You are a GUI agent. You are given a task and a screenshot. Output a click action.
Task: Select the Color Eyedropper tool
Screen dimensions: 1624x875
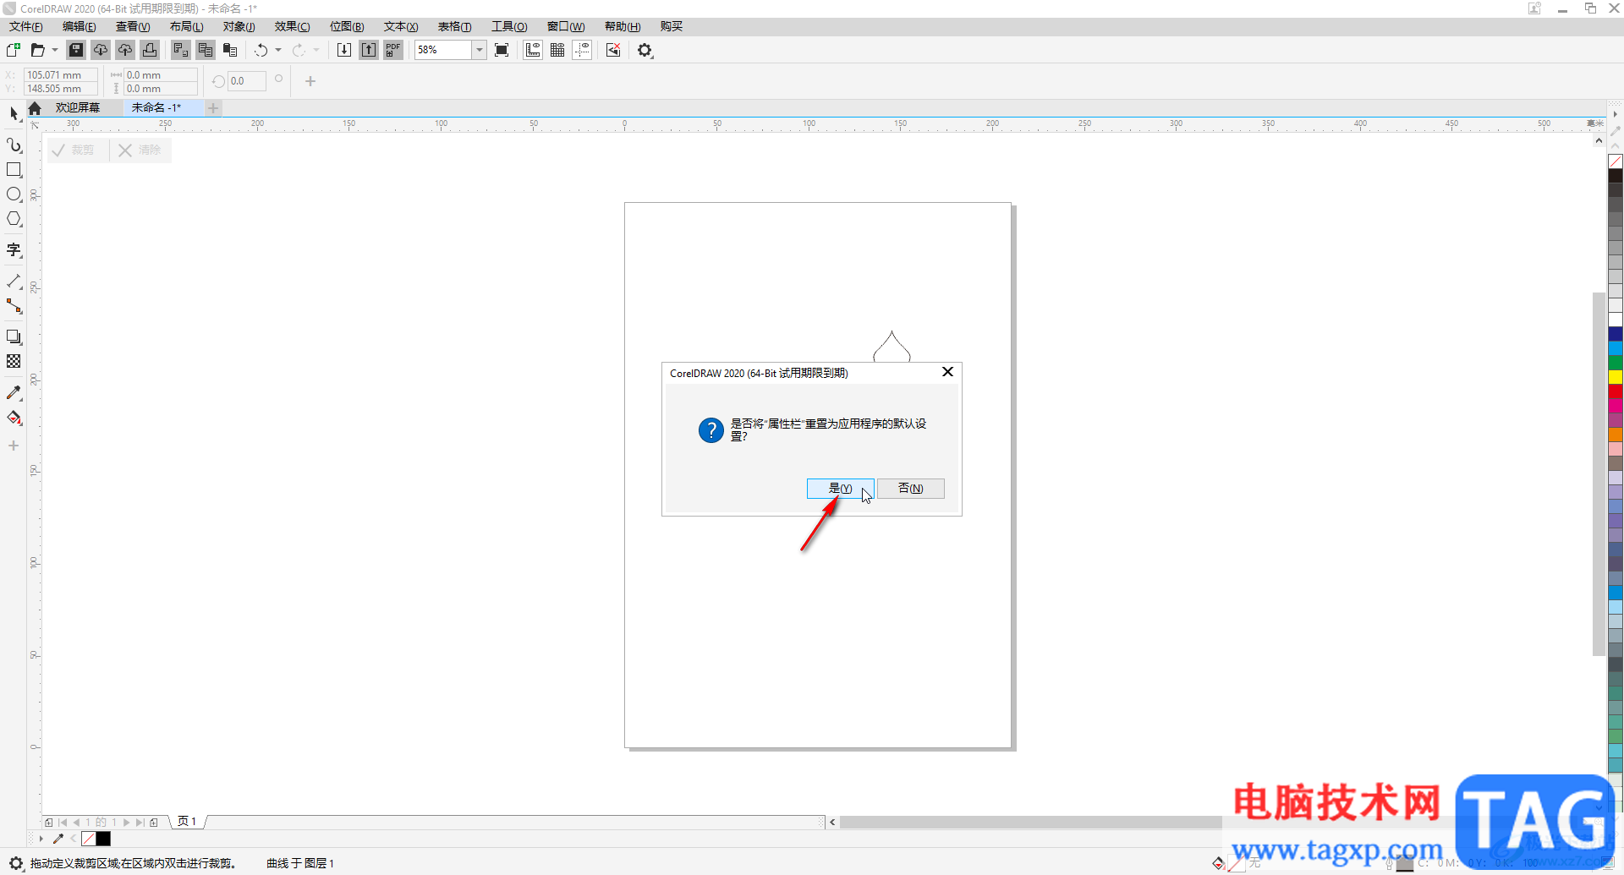tap(14, 393)
